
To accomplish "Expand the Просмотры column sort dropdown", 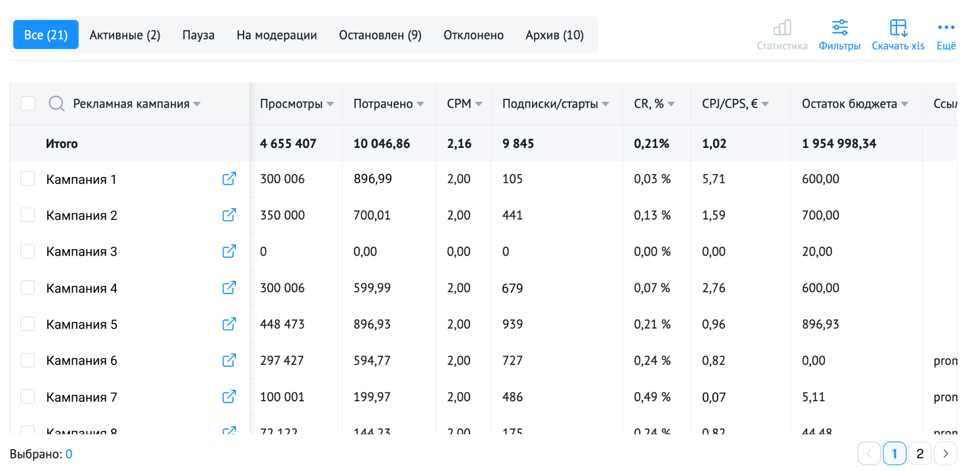I will (x=330, y=104).
